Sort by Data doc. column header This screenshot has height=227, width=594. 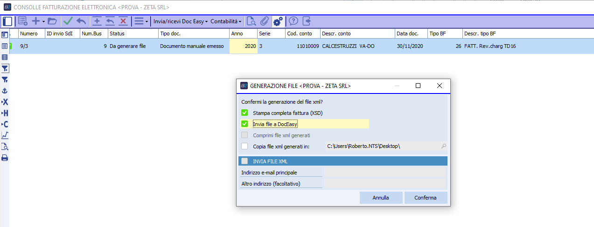[x=411, y=33]
